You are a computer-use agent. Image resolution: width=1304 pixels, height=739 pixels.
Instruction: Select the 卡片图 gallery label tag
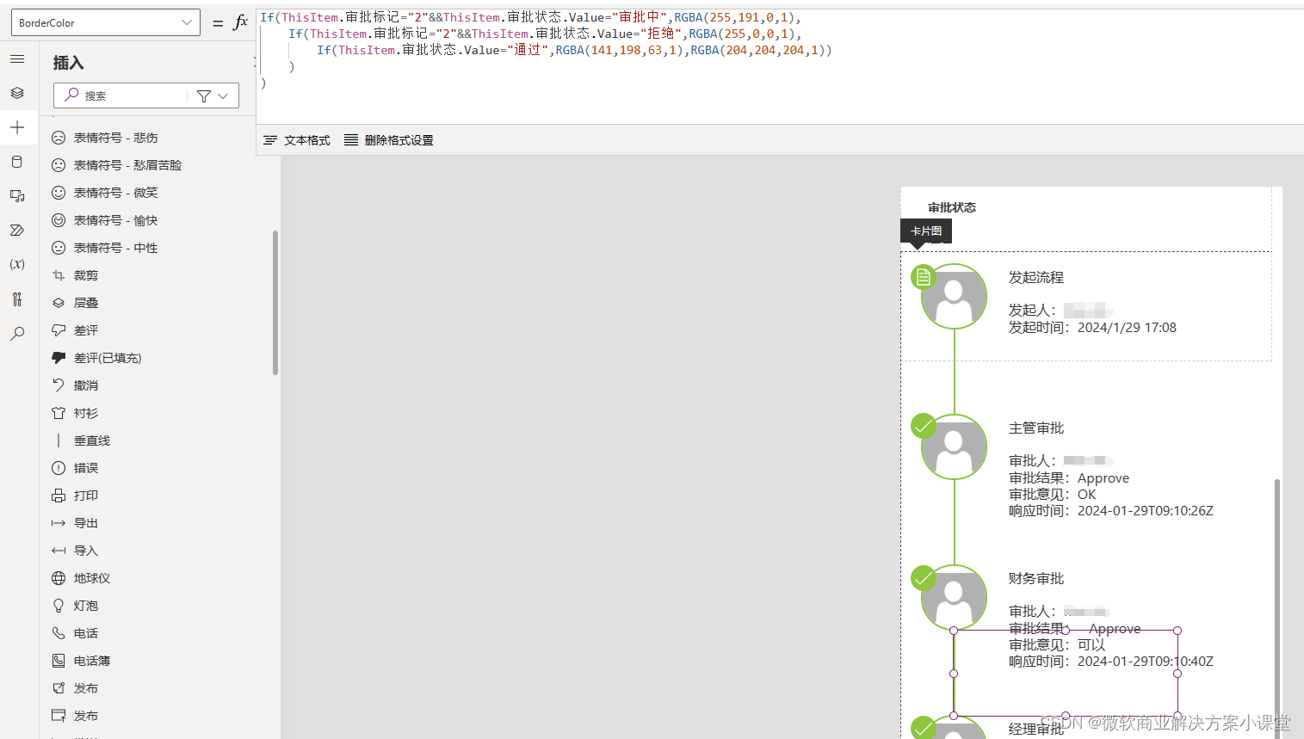pyautogui.click(x=926, y=231)
